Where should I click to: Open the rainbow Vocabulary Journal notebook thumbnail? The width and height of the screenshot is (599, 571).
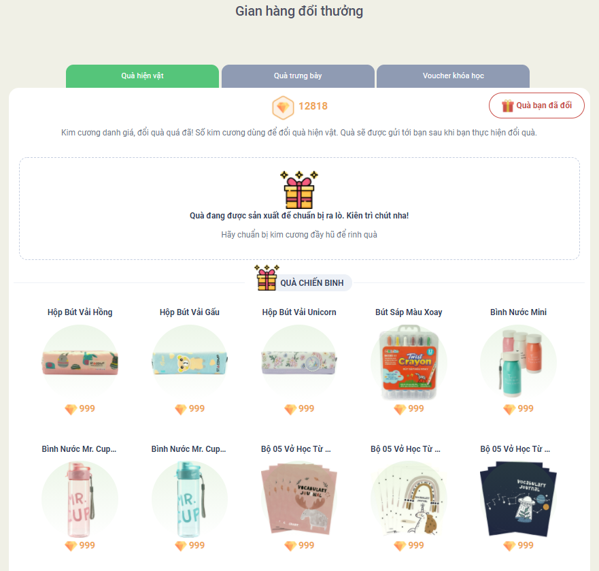(409, 499)
